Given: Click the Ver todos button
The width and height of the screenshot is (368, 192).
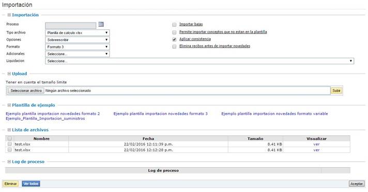Looking at the screenshot, I should 31,184.
